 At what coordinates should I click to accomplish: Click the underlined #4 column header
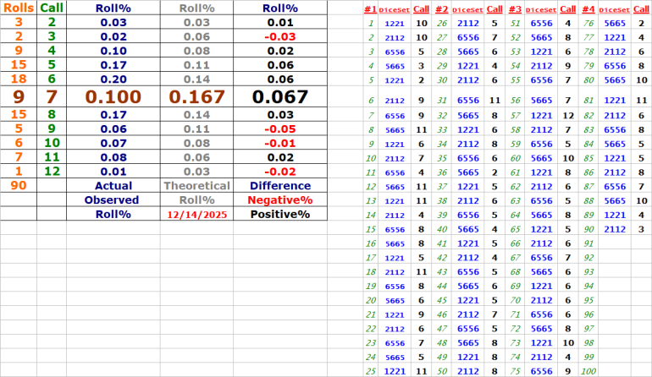click(588, 8)
